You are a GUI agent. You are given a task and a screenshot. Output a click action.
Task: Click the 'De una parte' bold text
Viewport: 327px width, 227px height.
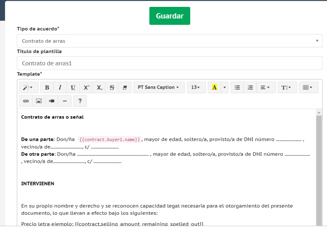coord(37,139)
